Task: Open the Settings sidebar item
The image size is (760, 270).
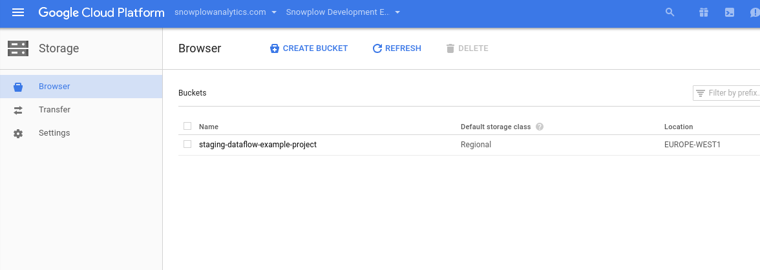Action: pos(54,133)
